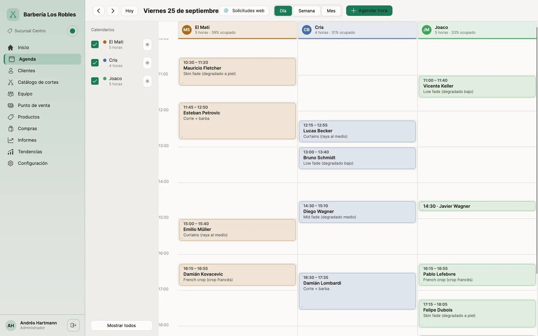Image resolution: width=538 pixels, height=336 pixels.
Task: Click the Configuración gear icon
Action: coord(10,163)
